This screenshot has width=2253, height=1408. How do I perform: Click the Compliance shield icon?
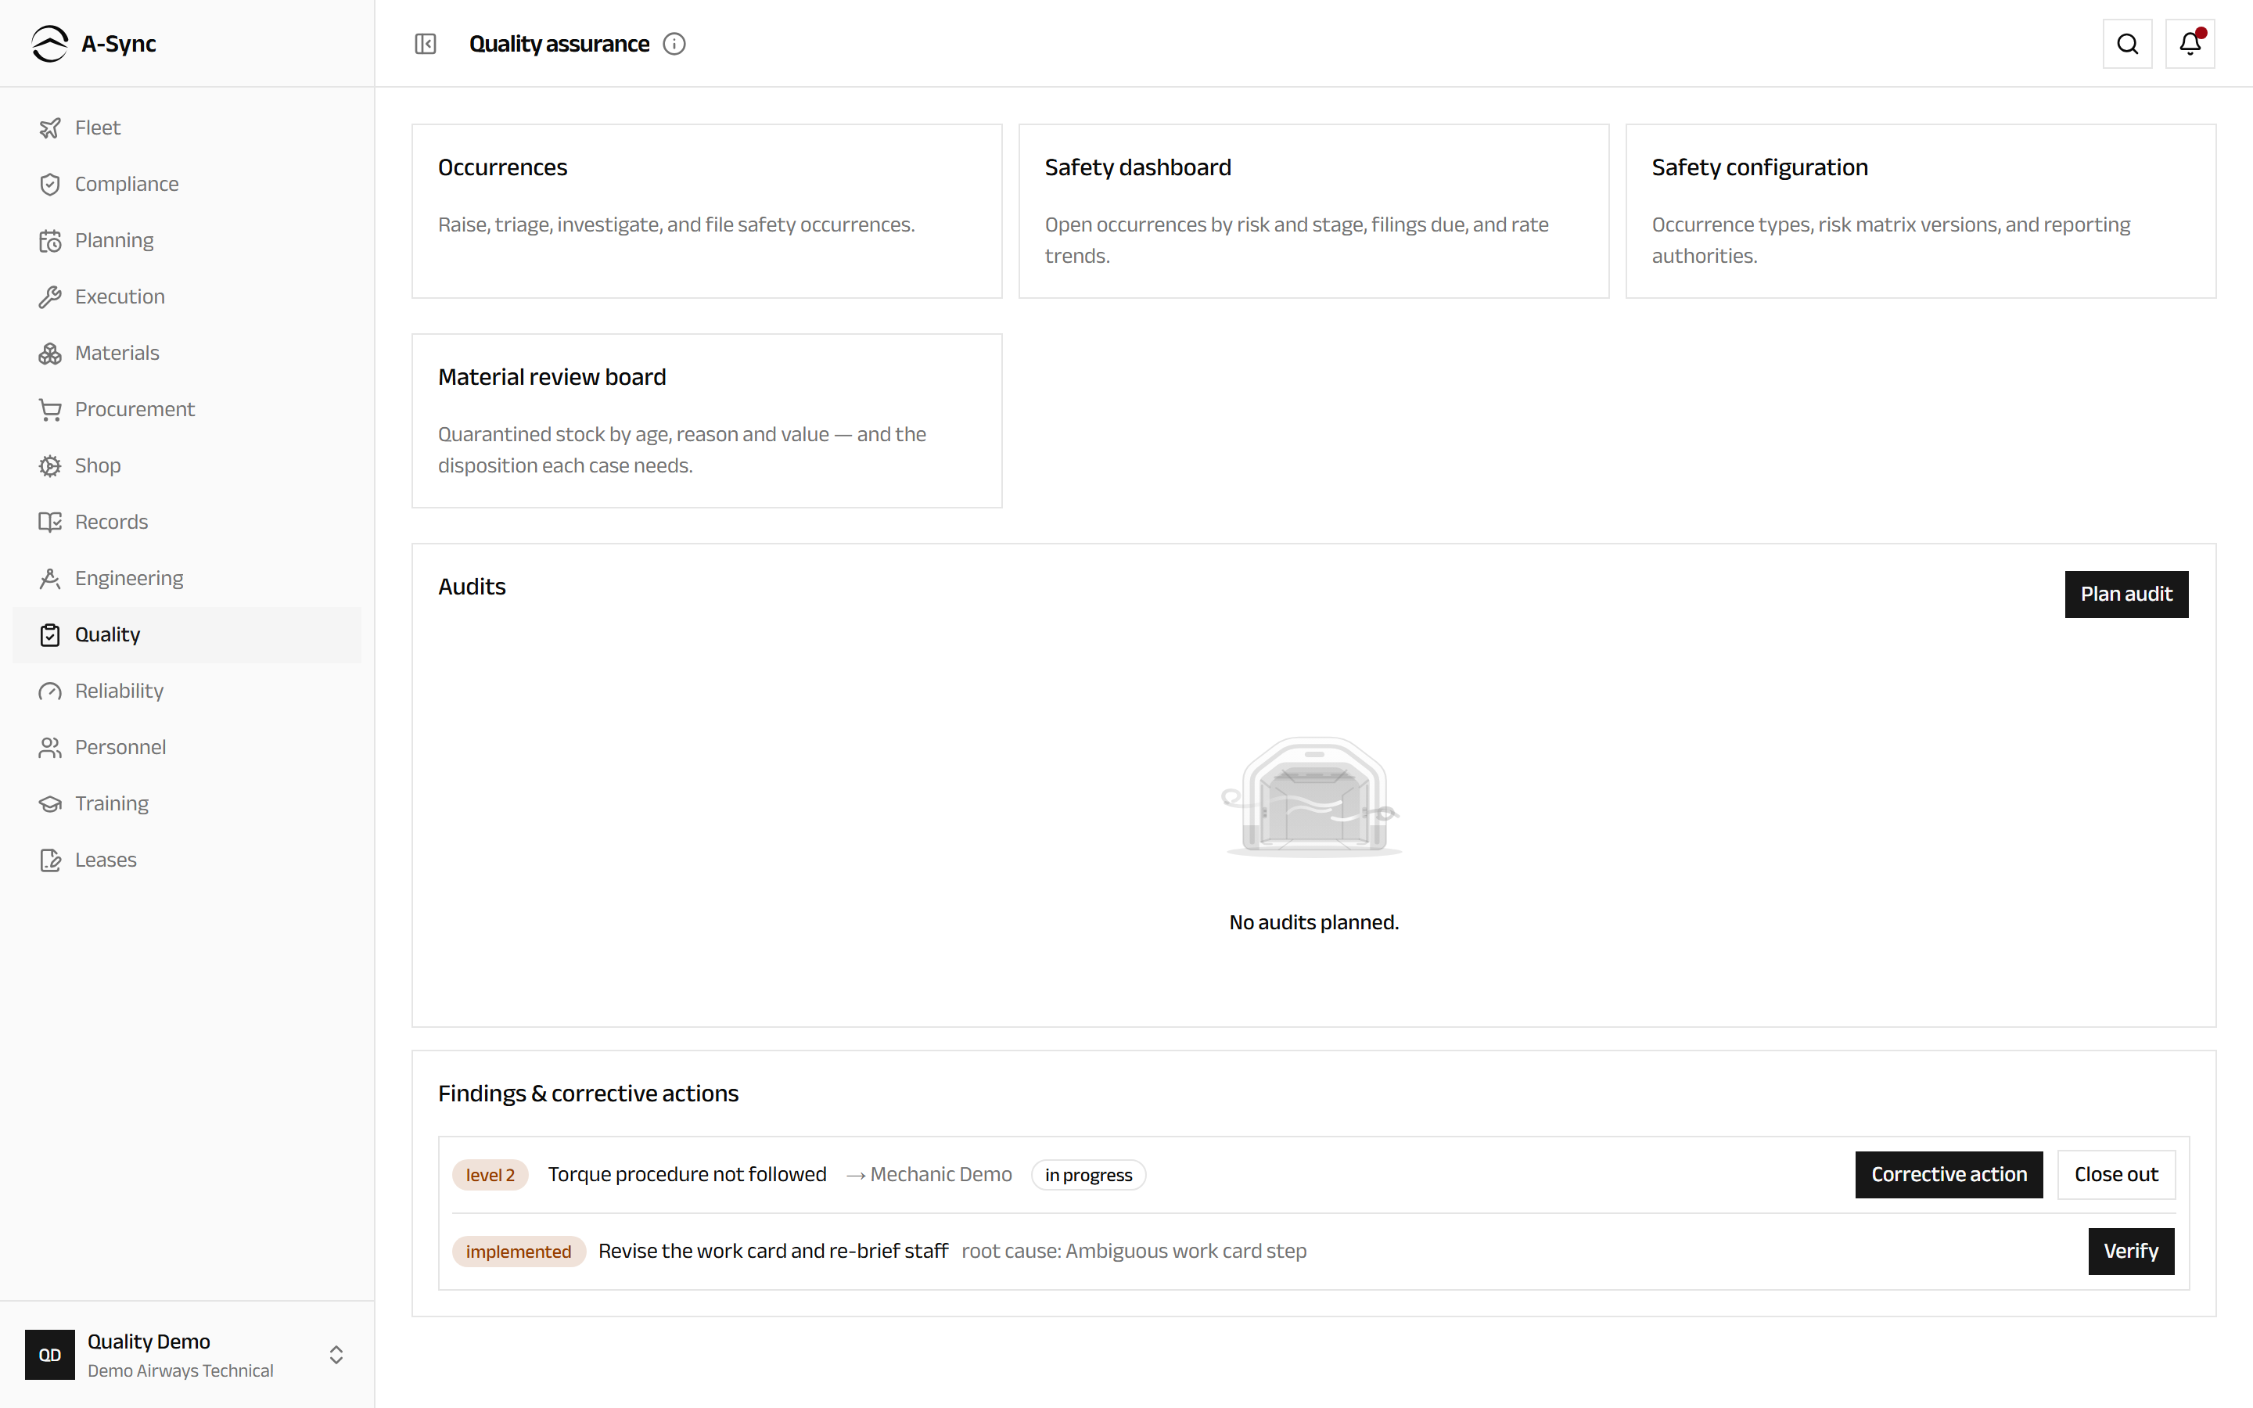50,185
